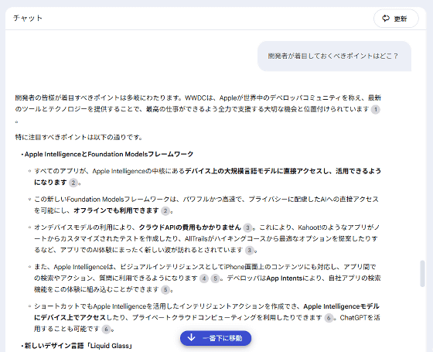Click bold text クラウドAPIの費用もかかりません
This screenshot has height=352, width=433.
click(x=190, y=227)
